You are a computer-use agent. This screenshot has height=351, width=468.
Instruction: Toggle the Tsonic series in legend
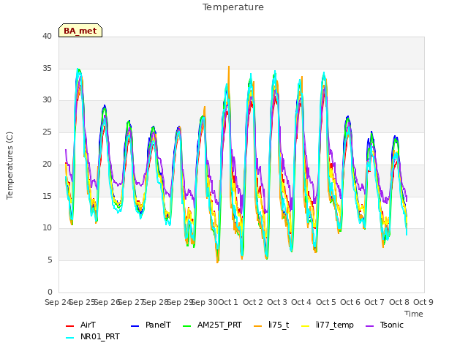pyautogui.click(x=385, y=325)
